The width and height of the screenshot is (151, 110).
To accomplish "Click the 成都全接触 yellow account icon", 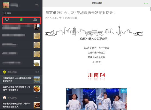I will coord(5,72).
